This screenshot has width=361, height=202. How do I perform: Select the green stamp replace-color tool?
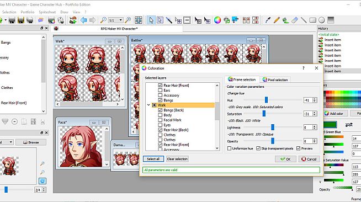pyautogui.click(x=286, y=20)
